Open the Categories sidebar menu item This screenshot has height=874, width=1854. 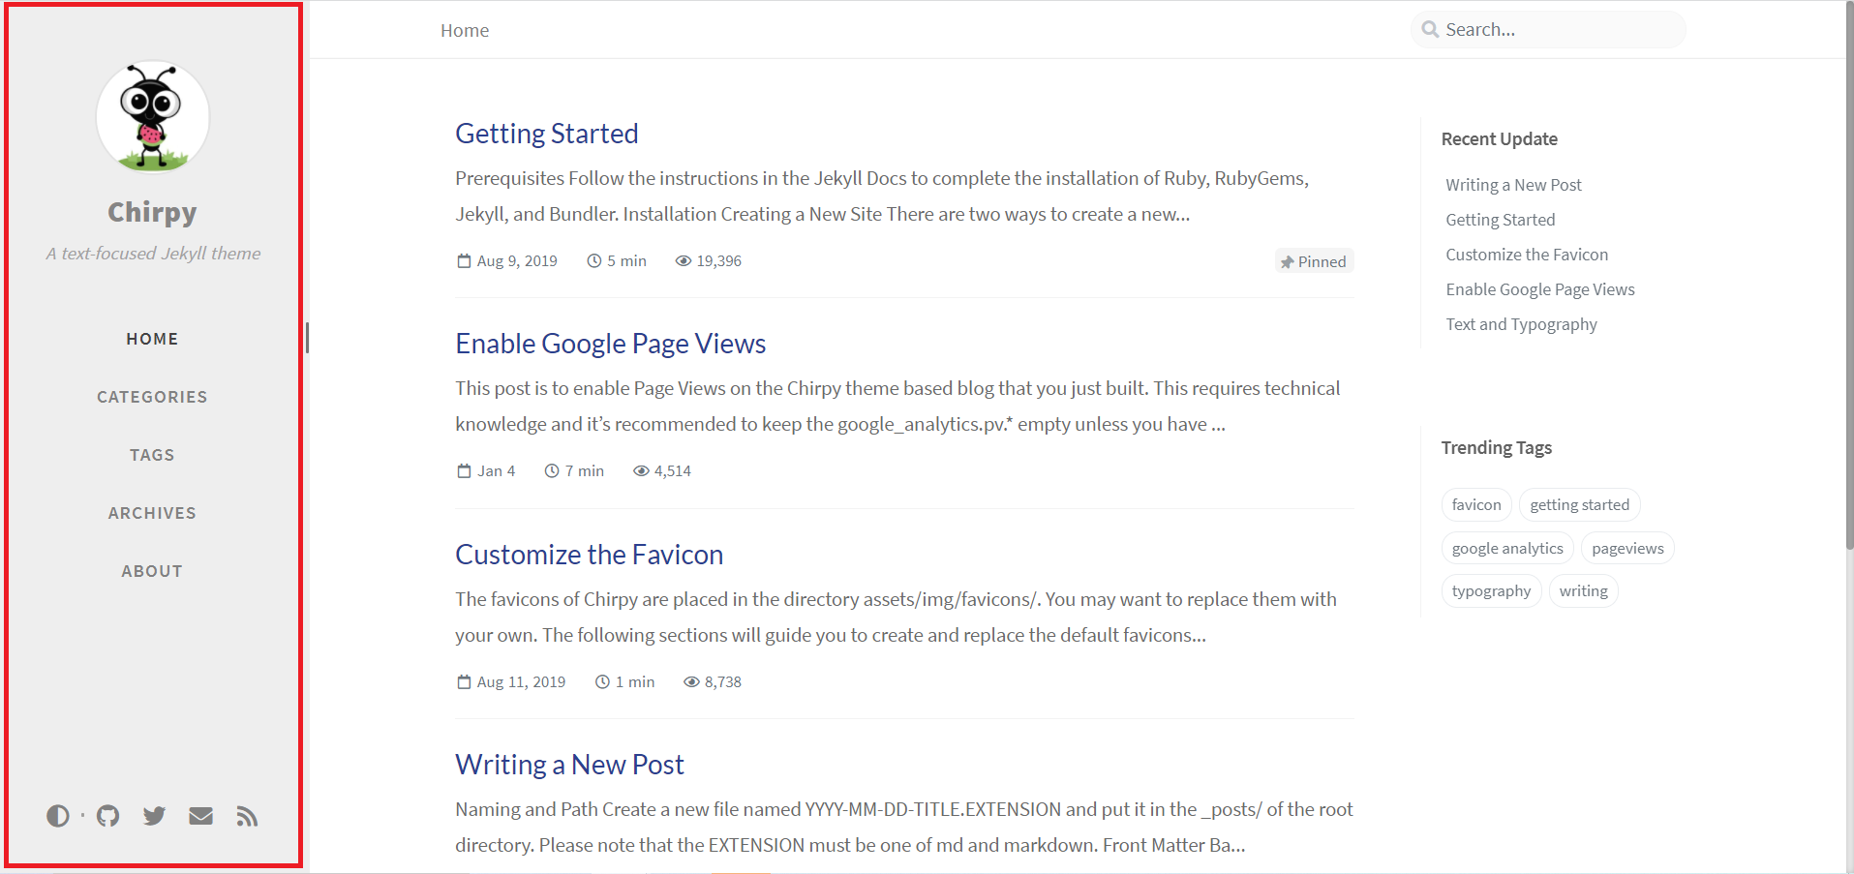coord(152,397)
